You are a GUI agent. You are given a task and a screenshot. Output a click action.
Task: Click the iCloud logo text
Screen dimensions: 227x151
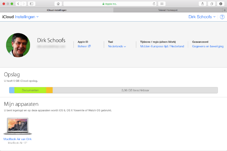8,17
